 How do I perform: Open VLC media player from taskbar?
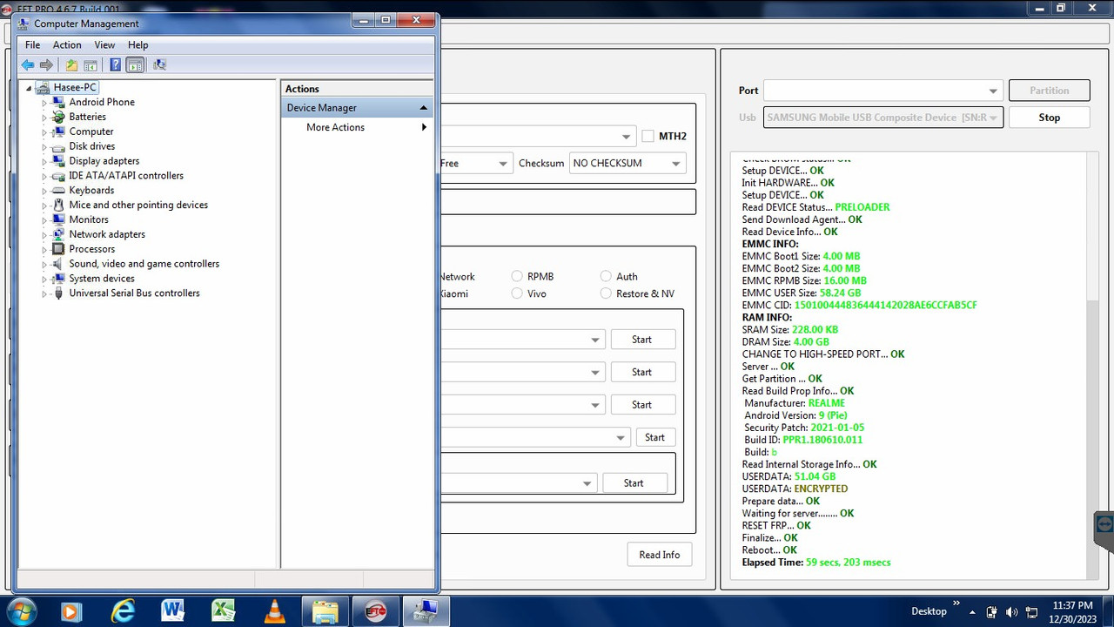275,611
